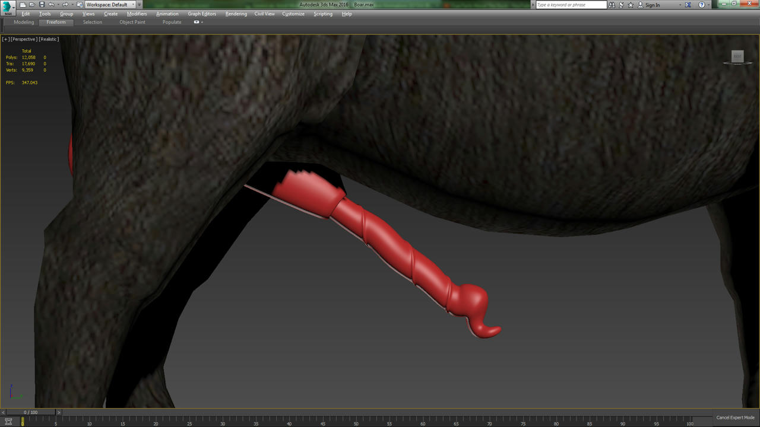Open the Subscription Center satellite icon

pos(621,5)
